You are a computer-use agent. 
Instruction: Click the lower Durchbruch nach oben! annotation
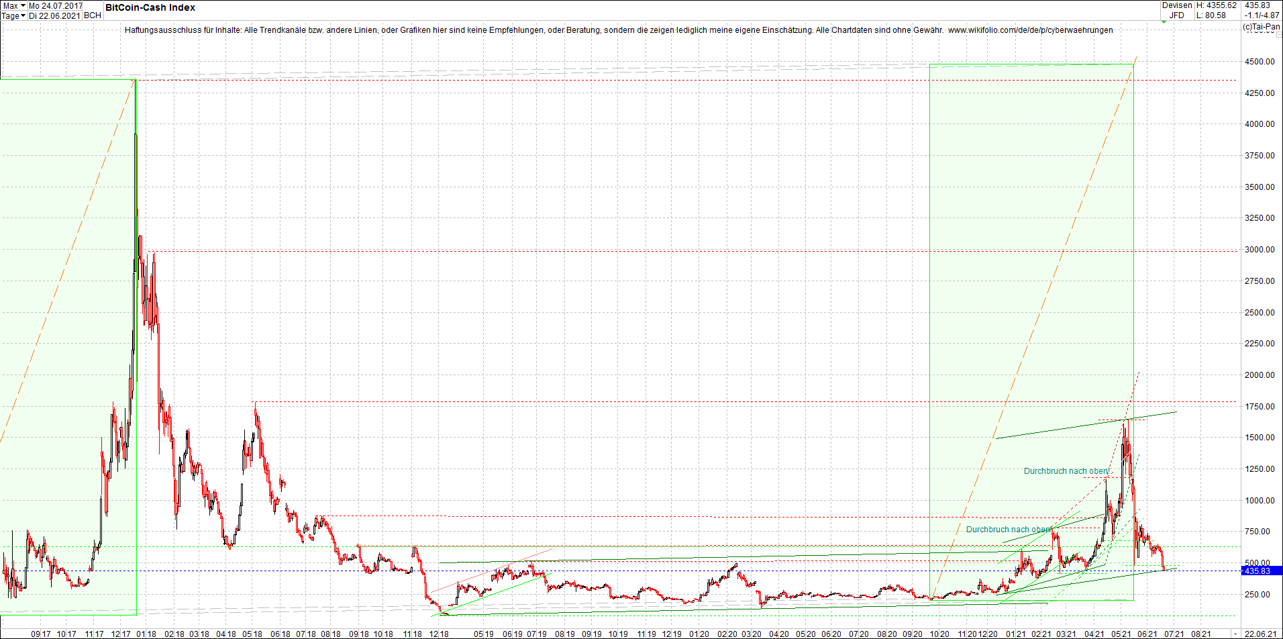[x=1008, y=530]
